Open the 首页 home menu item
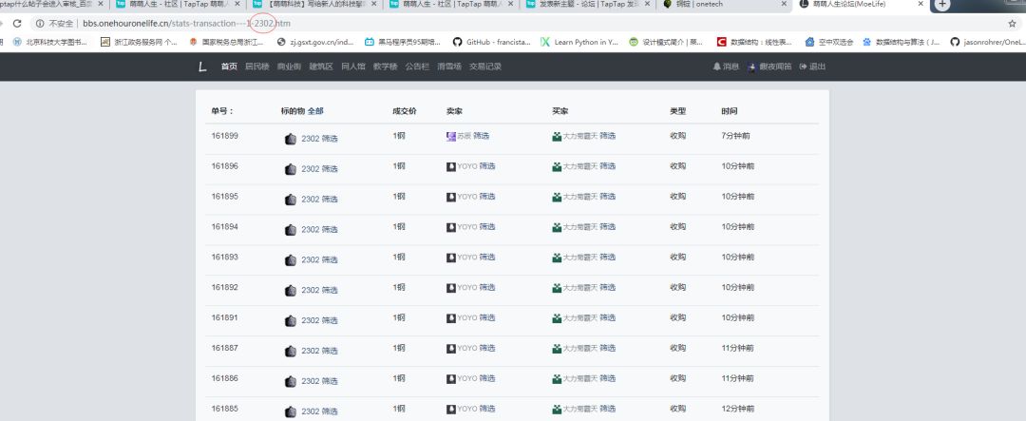1026x421 pixels. 229,67
